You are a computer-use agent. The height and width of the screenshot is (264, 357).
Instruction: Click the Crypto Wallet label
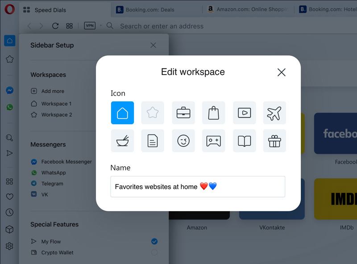58,252
